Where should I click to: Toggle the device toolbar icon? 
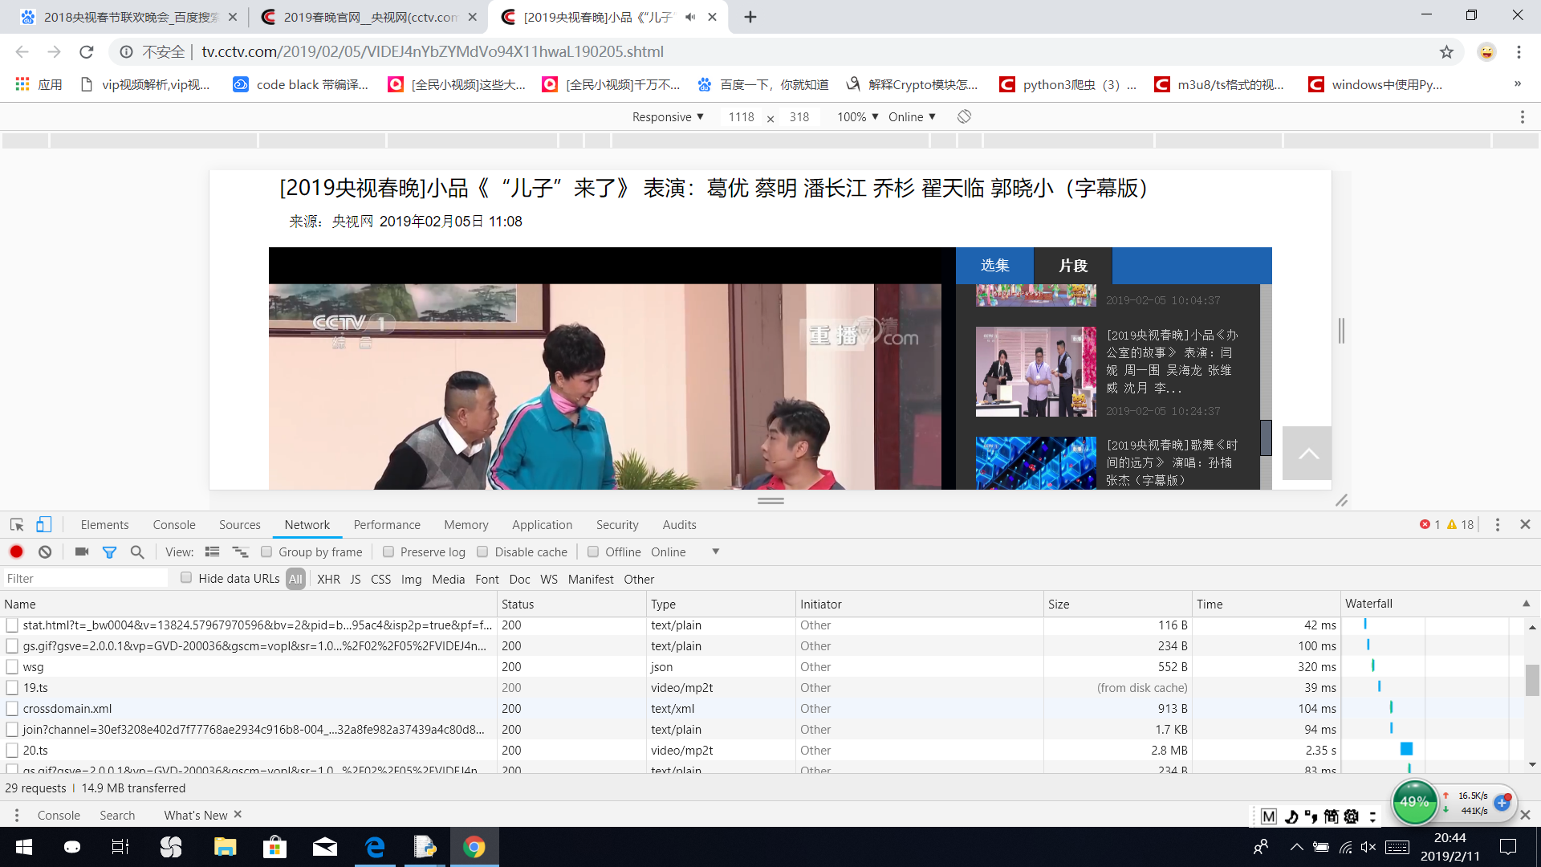(x=43, y=525)
